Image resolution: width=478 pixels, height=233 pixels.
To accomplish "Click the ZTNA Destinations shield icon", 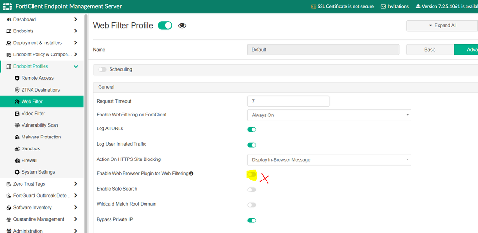I will pyautogui.click(x=17, y=90).
